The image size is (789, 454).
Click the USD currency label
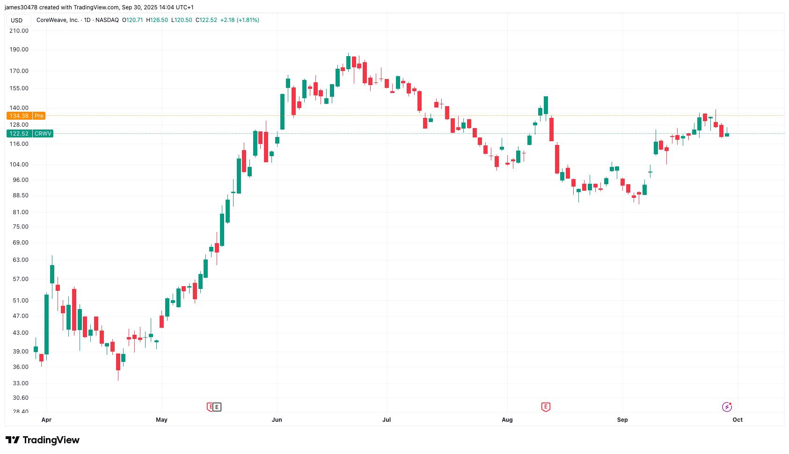click(x=17, y=20)
